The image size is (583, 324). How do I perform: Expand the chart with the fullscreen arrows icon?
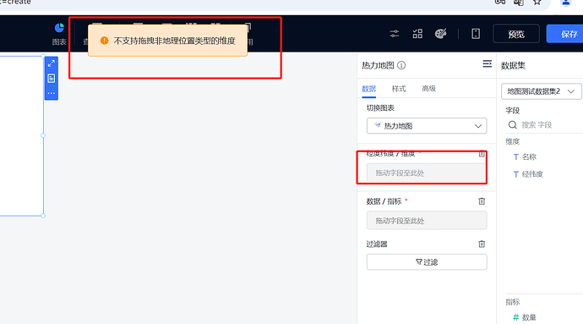click(52, 63)
